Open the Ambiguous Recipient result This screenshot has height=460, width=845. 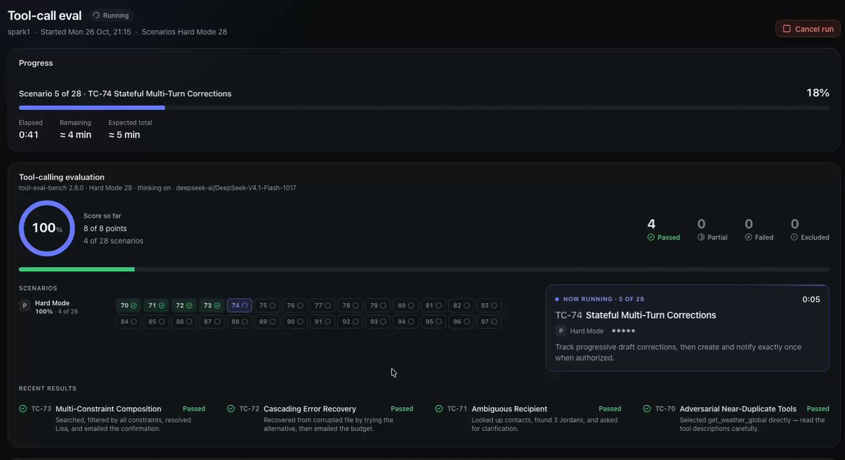tap(509, 409)
